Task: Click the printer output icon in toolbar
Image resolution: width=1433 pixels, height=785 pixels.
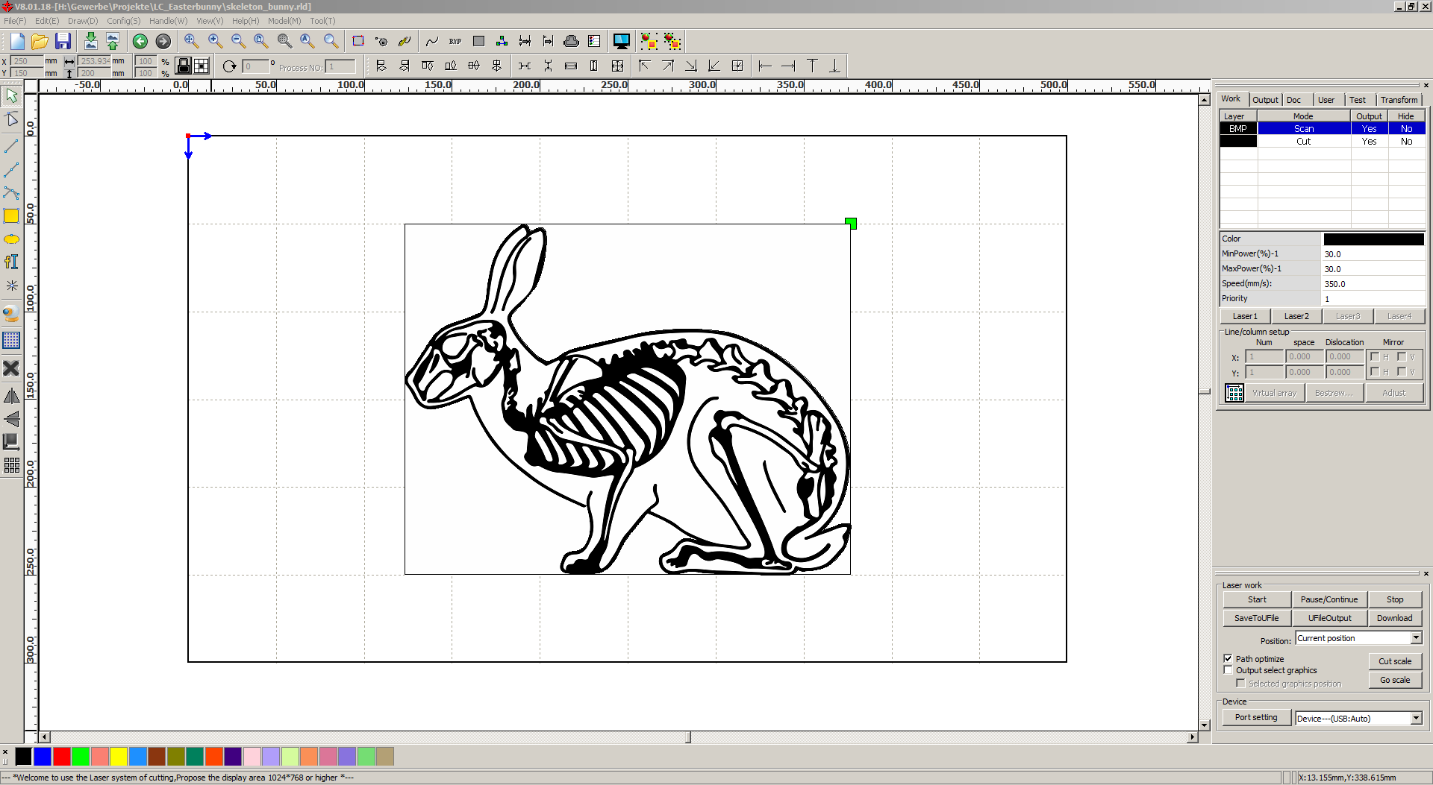Action: pos(571,41)
